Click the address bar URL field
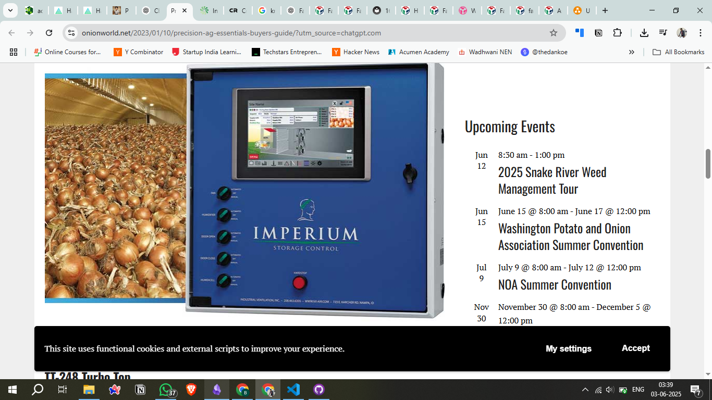 pos(313,33)
